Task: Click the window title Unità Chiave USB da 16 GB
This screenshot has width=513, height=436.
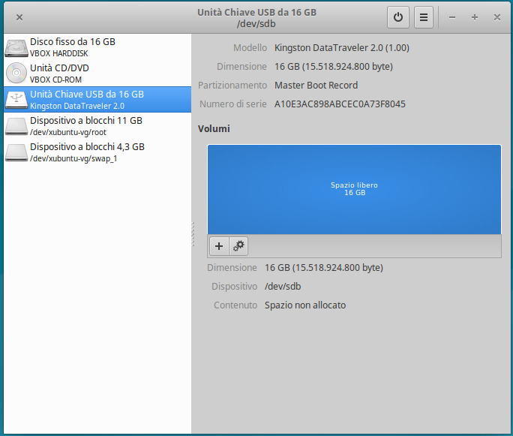Action: point(256,12)
